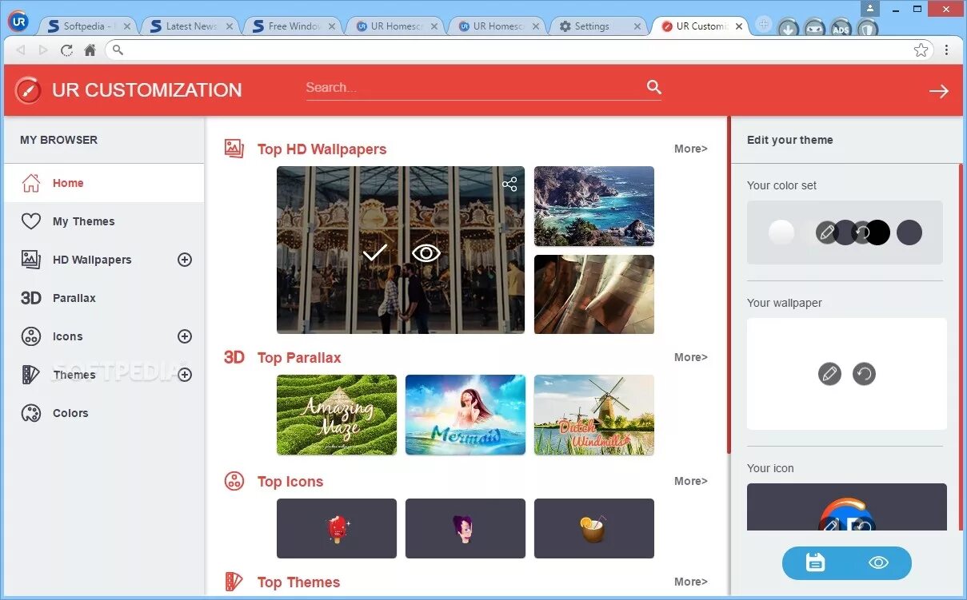Open the user profile button in title bar
Image resolution: width=967 pixels, height=600 pixels.
click(869, 7)
